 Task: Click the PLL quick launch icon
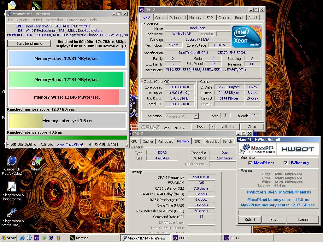51,238
